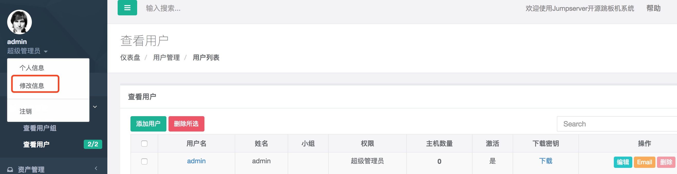The width and height of the screenshot is (677, 174).
Task: Click the asset management inbox icon
Action: 10,170
